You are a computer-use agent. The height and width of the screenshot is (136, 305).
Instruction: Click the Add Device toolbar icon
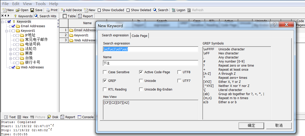point(63,10)
